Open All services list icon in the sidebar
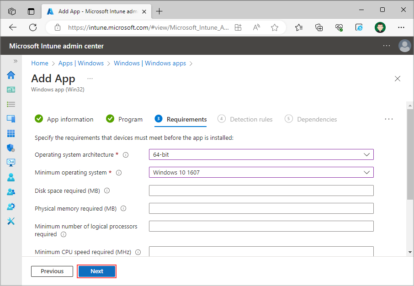Viewport: 414px width, 286px height. (11, 104)
